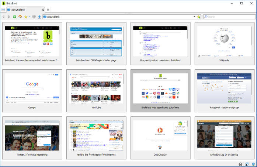Click 'LinkedIn: Log In or Sign Up' caption
The height and width of the screenshot is (167, 257).
tap(224, 155)
